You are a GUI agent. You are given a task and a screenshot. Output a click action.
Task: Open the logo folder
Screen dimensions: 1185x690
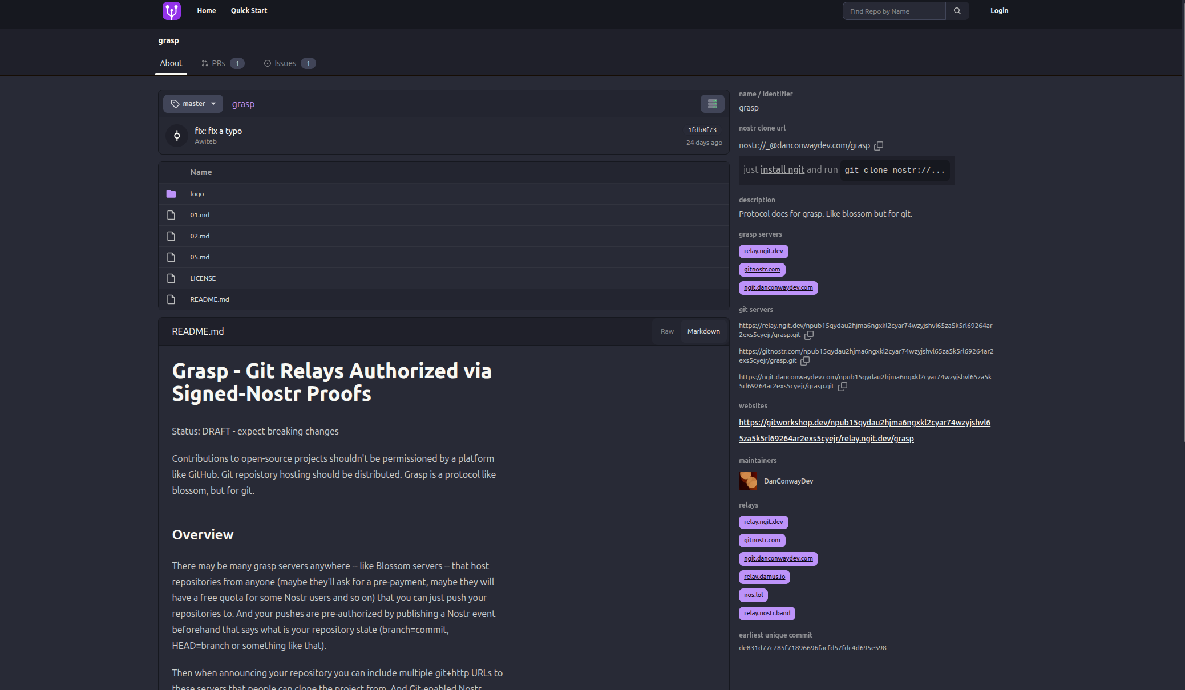[197, 194]
